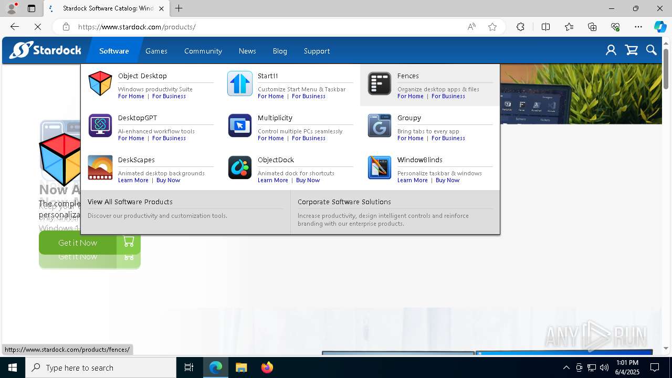Stop page loading with X button
672x378 pixels.
tap(38, 27)
